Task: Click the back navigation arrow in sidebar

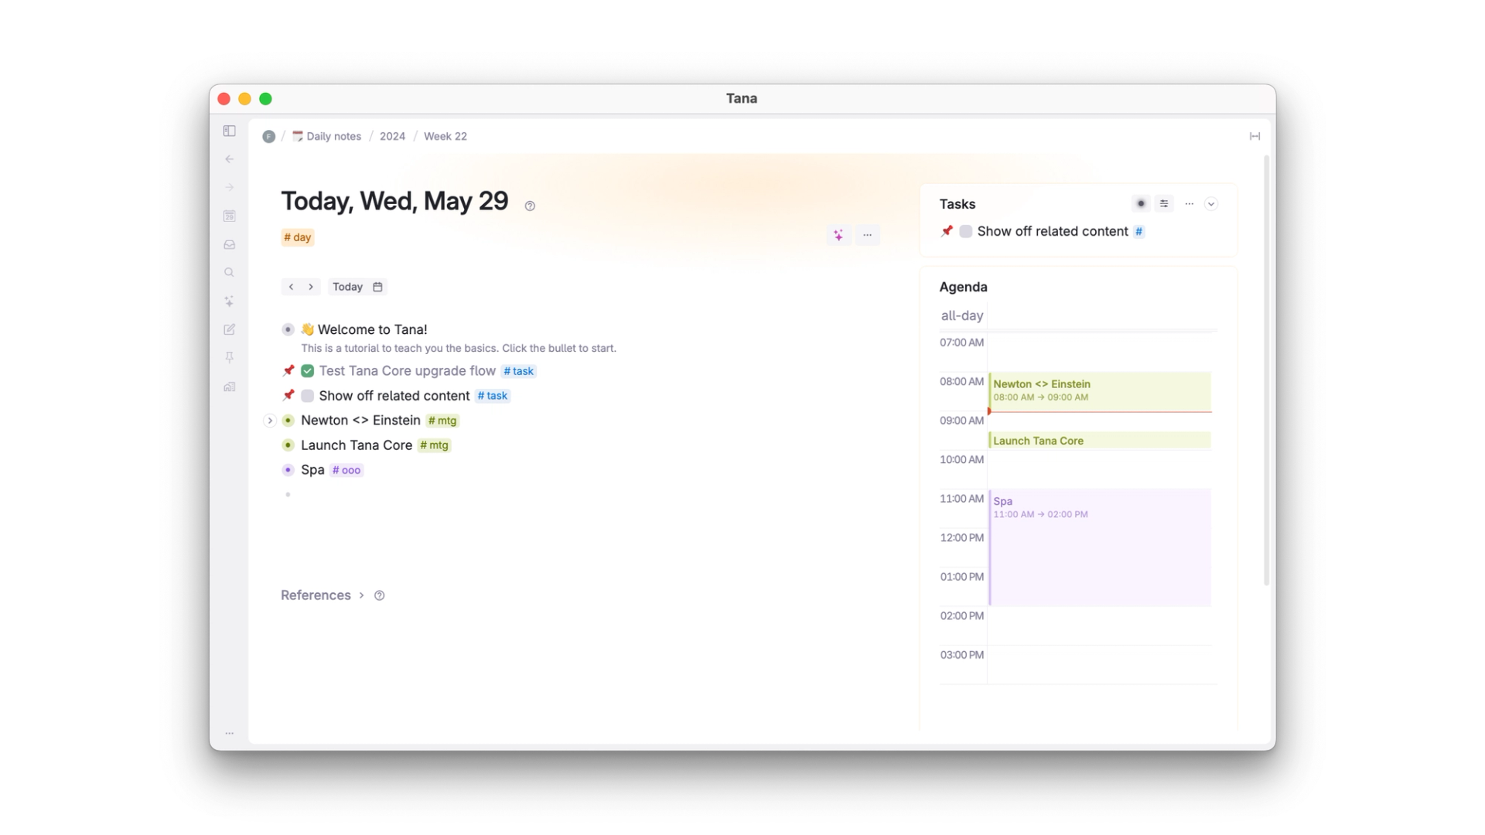Action: [x=230, y=159]
